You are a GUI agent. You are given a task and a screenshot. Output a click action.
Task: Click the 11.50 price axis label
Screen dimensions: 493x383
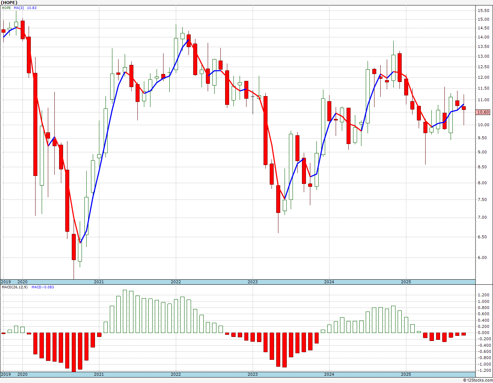[x=484, y=88]
